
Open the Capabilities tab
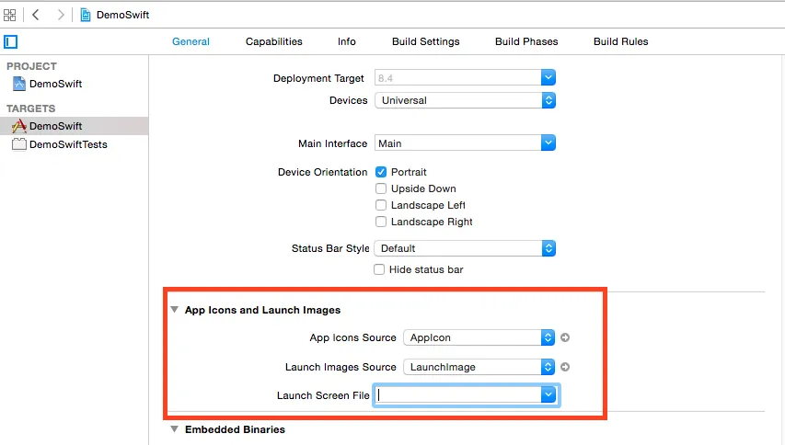[x=273, y=41]
